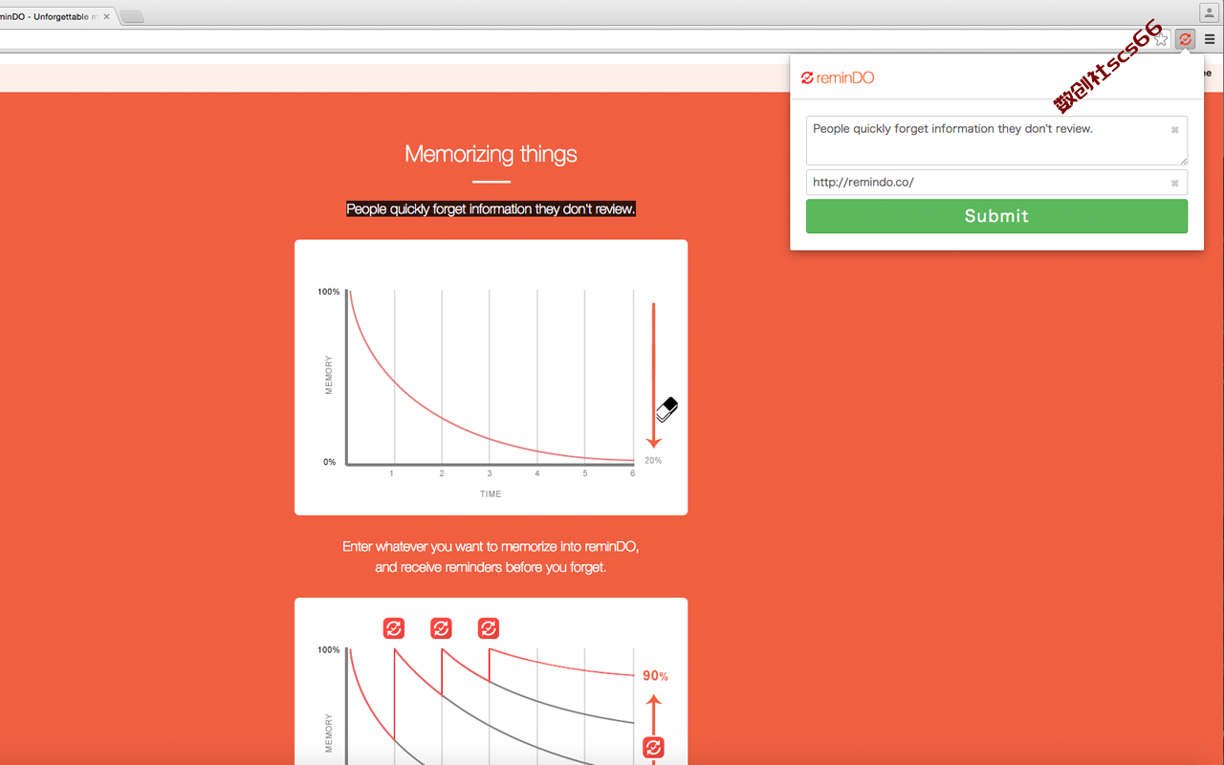Click the third review icon above the retention chart

[x=488, y=628]
